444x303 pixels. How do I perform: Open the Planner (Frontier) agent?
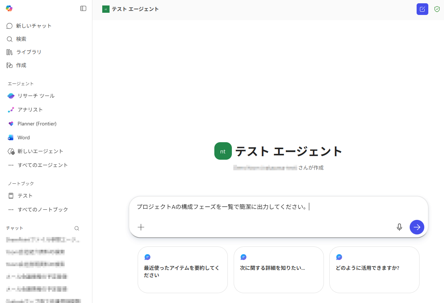[x=37, y=124]
